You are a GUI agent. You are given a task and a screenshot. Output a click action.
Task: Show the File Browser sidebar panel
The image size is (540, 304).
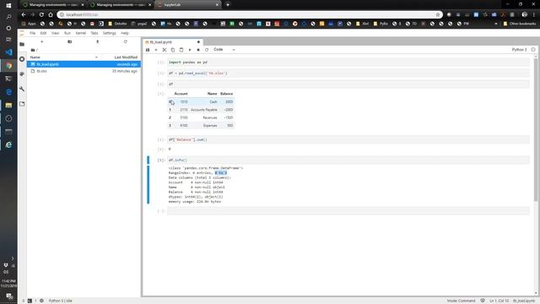click(x=22, y=44)
